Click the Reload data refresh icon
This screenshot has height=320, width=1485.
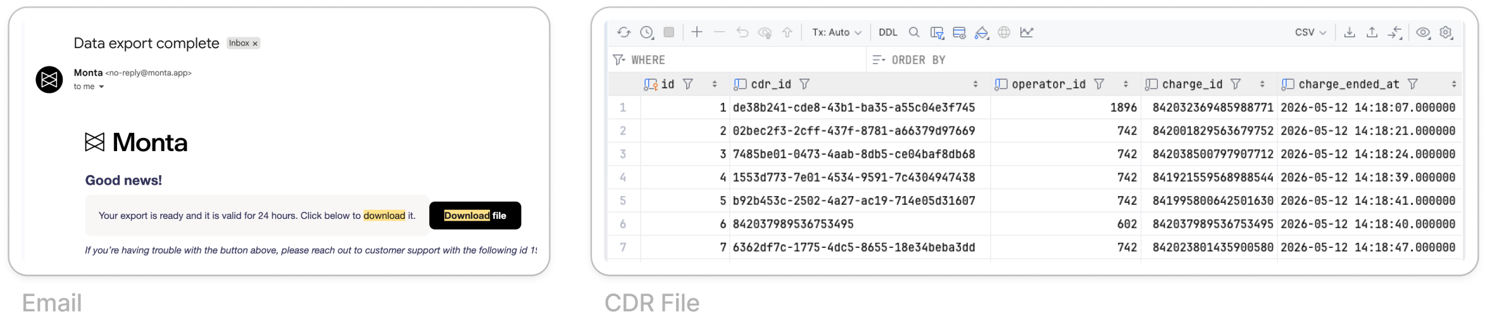[623, 32]
